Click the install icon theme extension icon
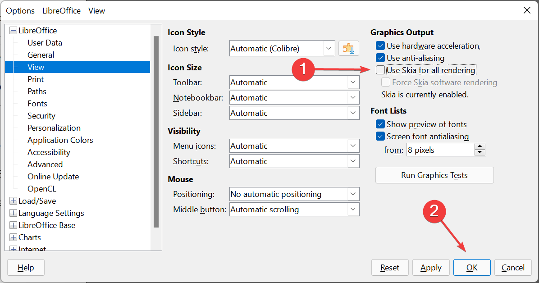Viewport: 539px width, 283px height. (x=348, y=48)
